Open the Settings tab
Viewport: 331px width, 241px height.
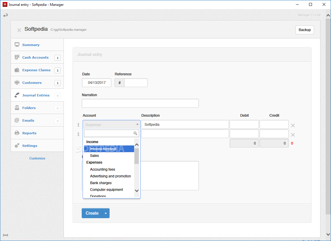click(x=37, y=145)
